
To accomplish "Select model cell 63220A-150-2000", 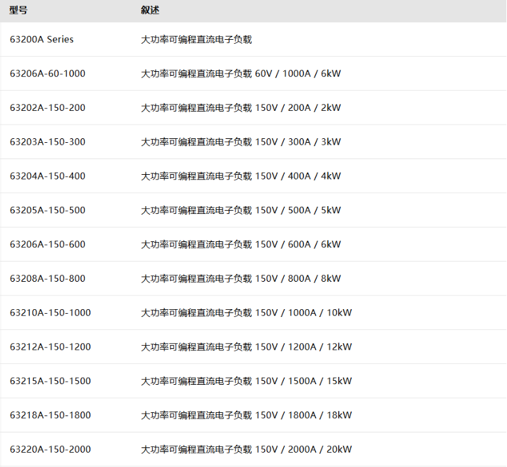I will [x=50, y=449].
